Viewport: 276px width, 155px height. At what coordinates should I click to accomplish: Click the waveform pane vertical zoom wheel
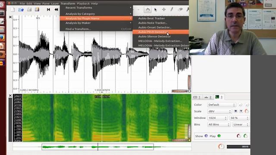pyautogui.click(x=189, y=82)
